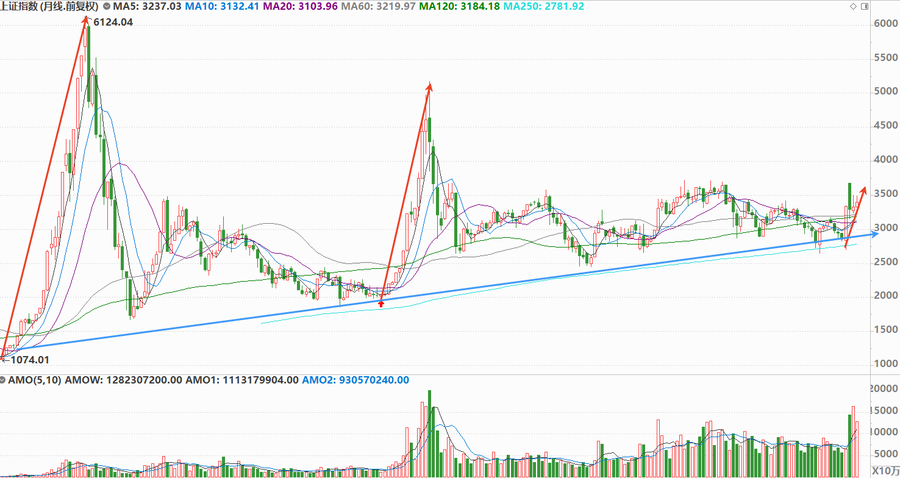
Task: Click the 1000 price axis label
Action: pyautogui.click(x=885, y=364)
